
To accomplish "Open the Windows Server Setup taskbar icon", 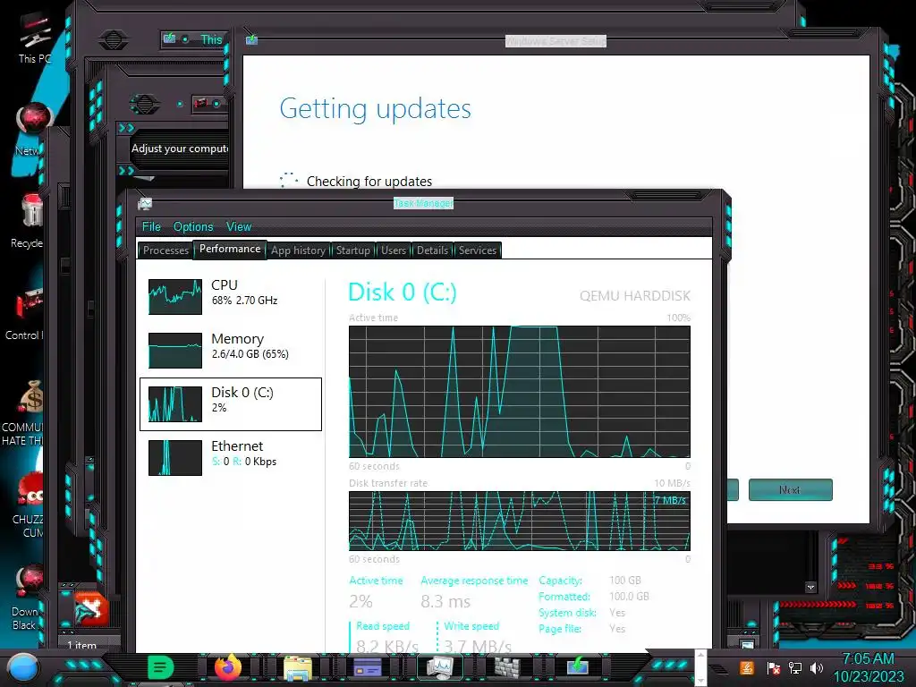I will click(577, 667).
